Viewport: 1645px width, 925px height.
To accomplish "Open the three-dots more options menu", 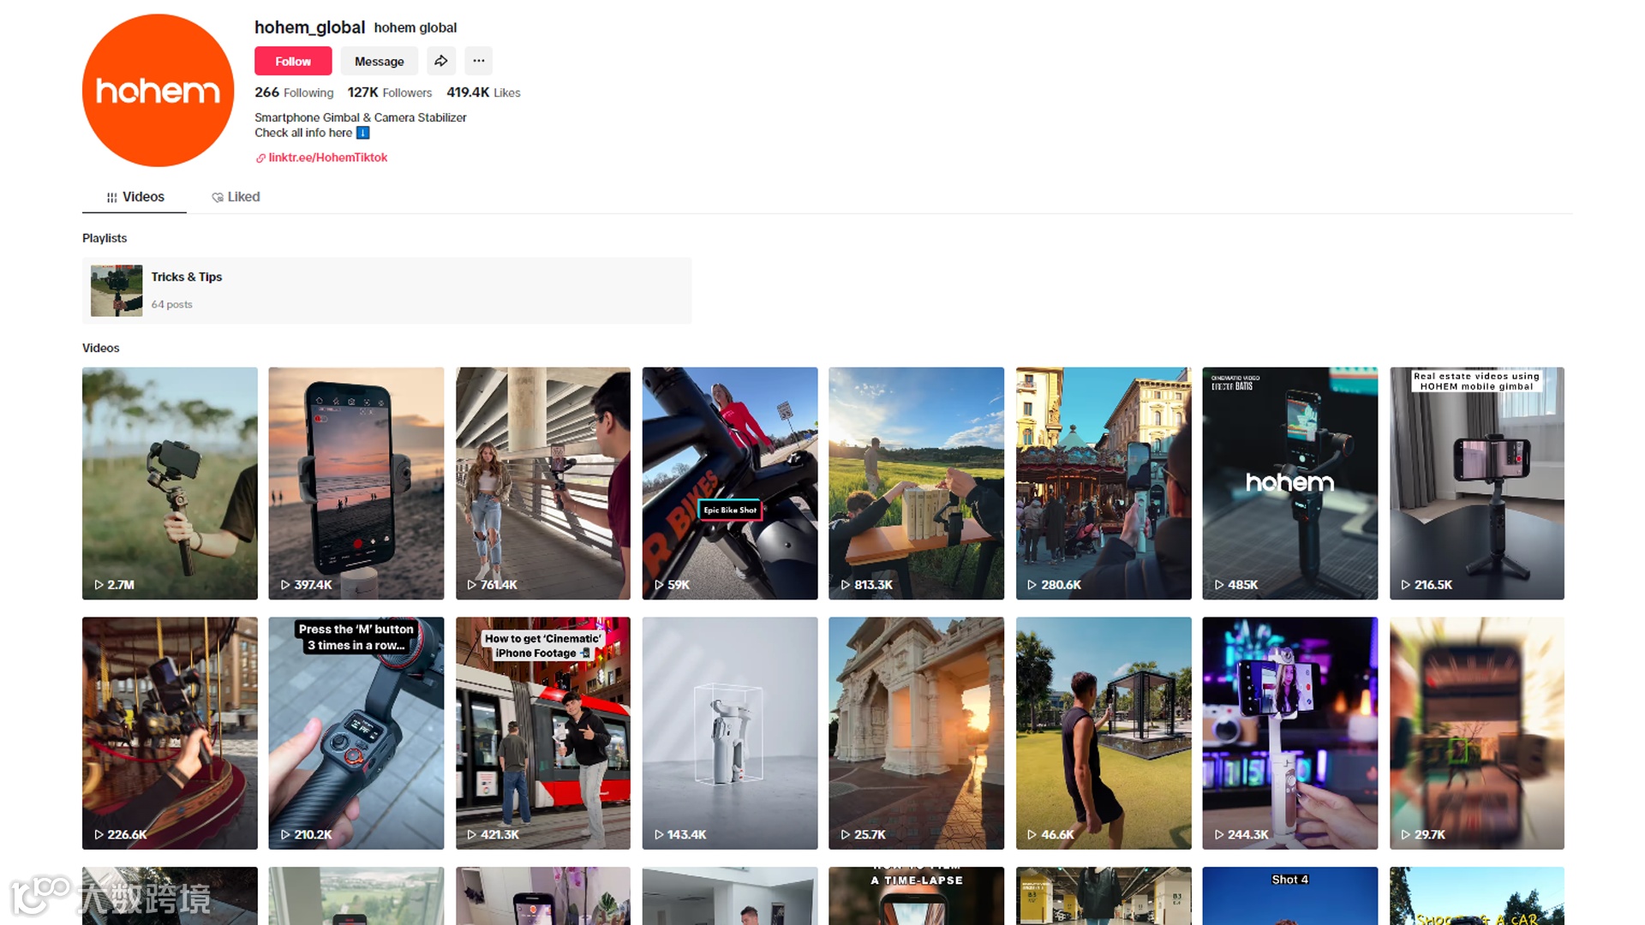I will pyautogui.click(x=479, y=61).
